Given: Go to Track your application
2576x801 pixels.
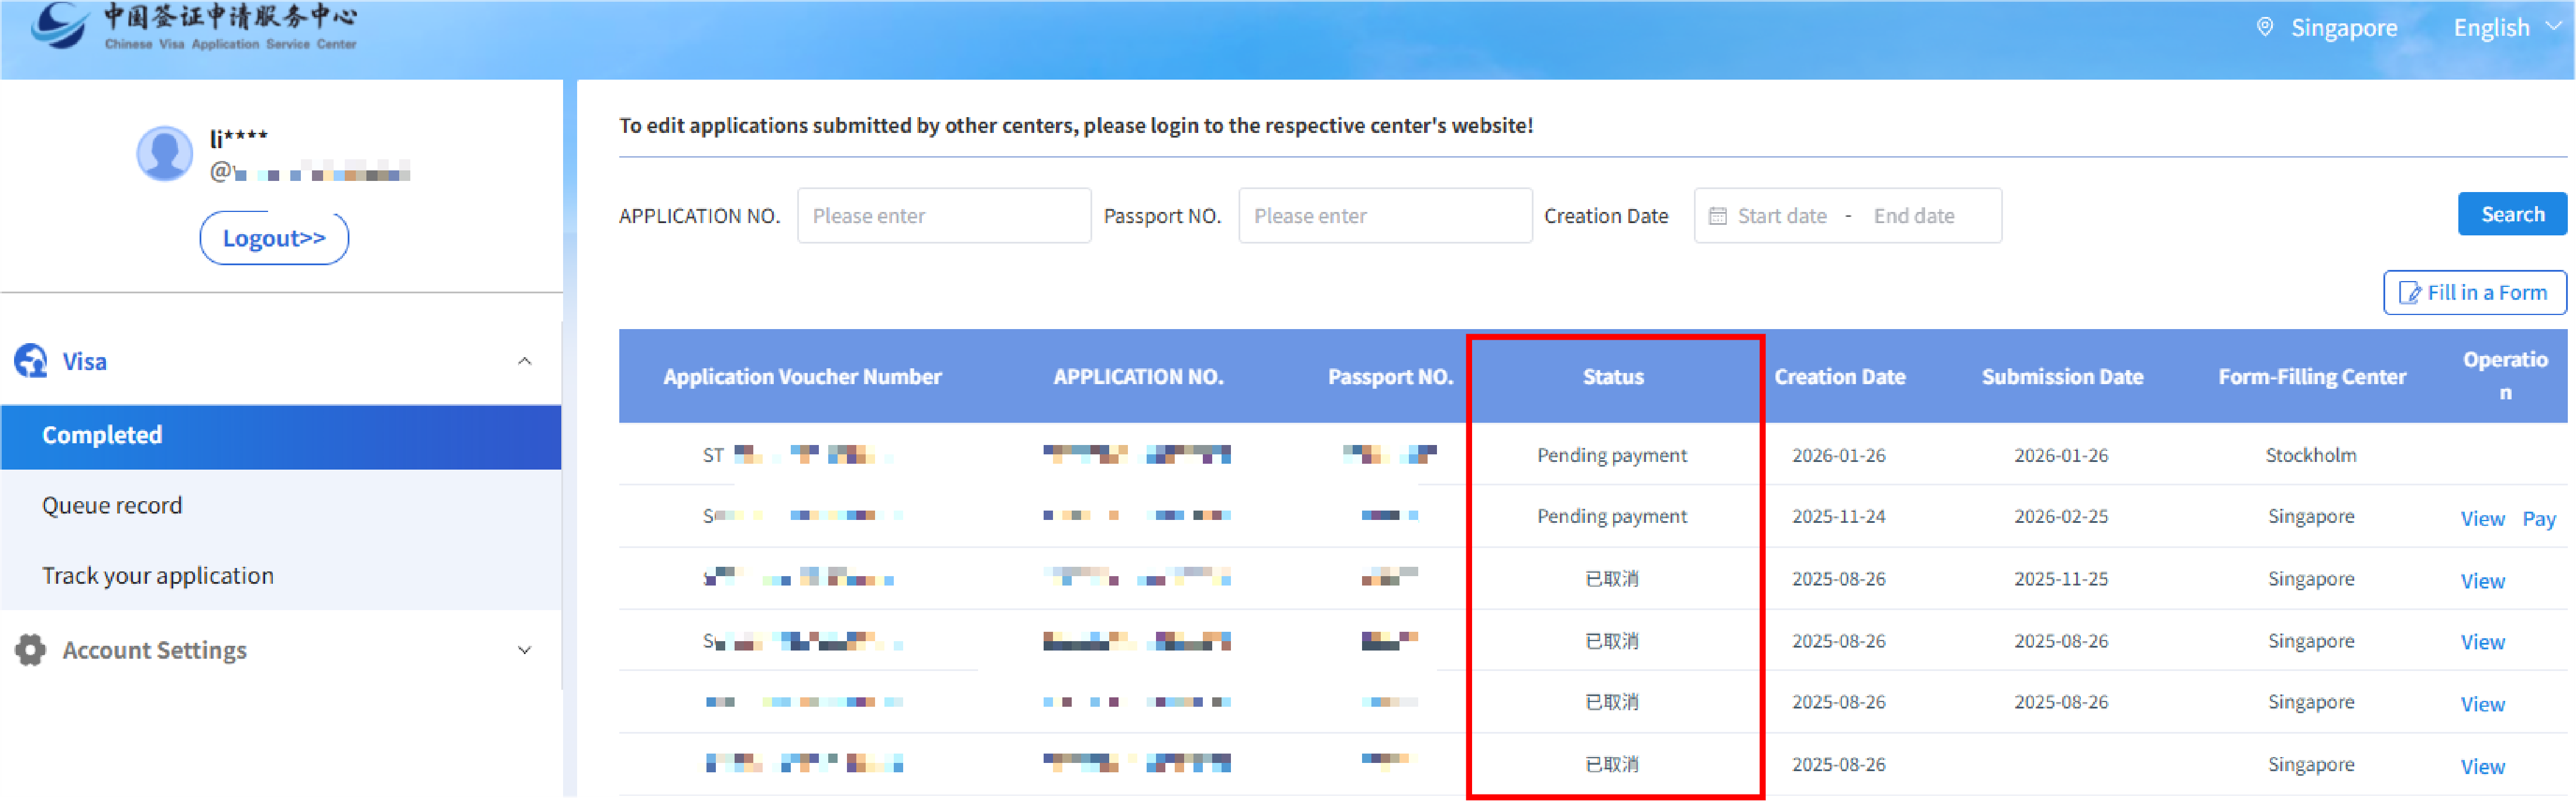Looking at the screenshot, I should point(158,576).
